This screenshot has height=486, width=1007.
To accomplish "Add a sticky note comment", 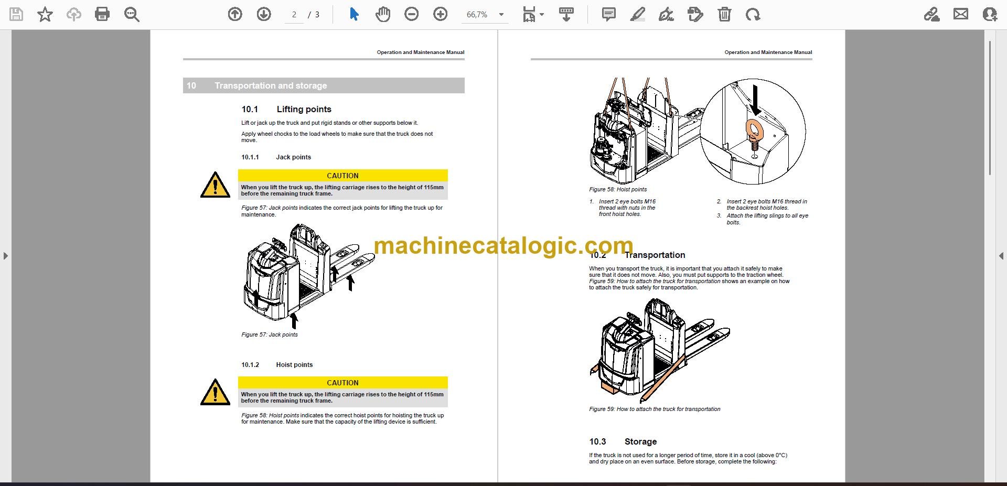I will (608, 14).
